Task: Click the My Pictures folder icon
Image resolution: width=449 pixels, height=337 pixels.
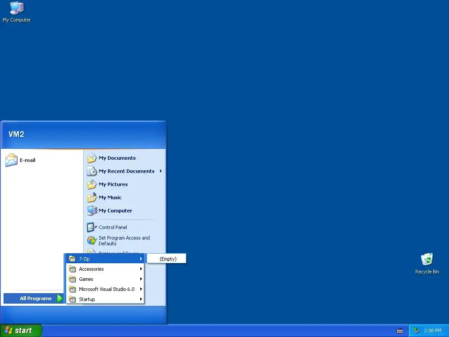Action: [92, 184]
